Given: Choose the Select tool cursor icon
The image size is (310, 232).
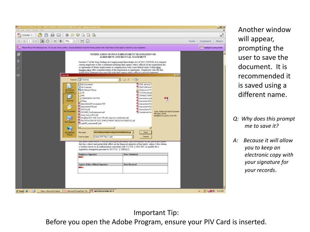Looking at the screenshot, I should (x=42, y=41).
